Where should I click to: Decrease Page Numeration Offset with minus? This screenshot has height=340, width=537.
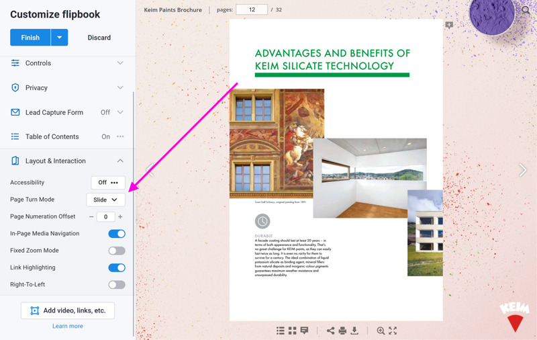(x=91, y=217)
